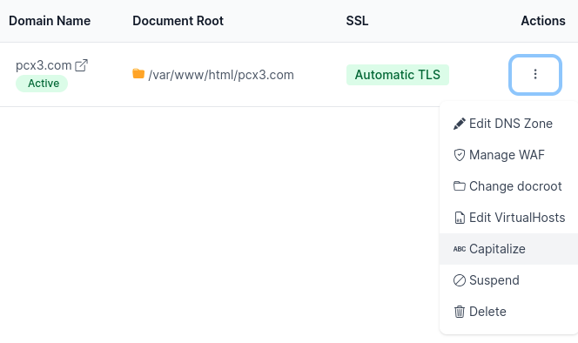Click the Document Root column header
Screen dimensions: 578x343
click(178, 21)
